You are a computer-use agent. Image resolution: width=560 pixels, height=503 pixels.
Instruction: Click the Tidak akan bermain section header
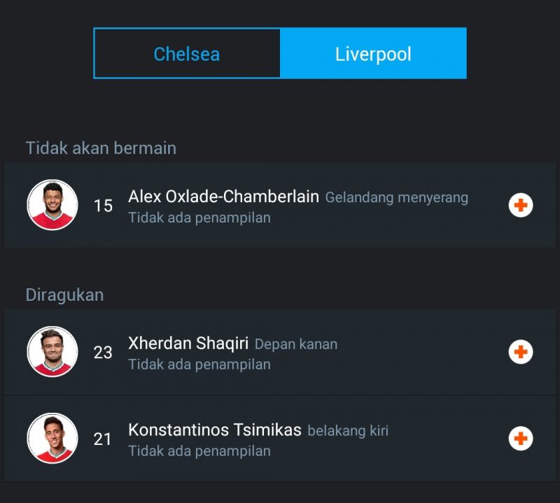tap(101, 148)
